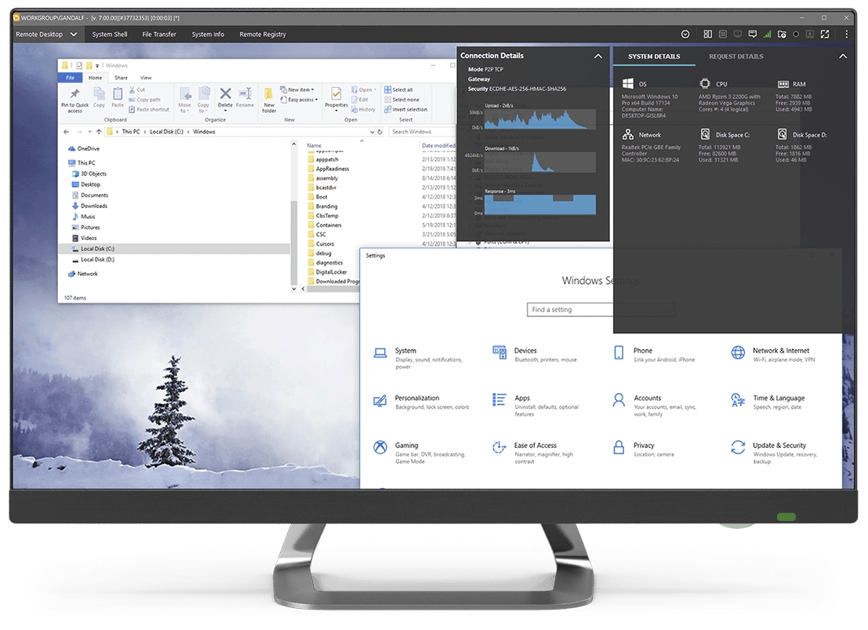
Task: Open the File menu in Explorer
Action: click(71, 78)
